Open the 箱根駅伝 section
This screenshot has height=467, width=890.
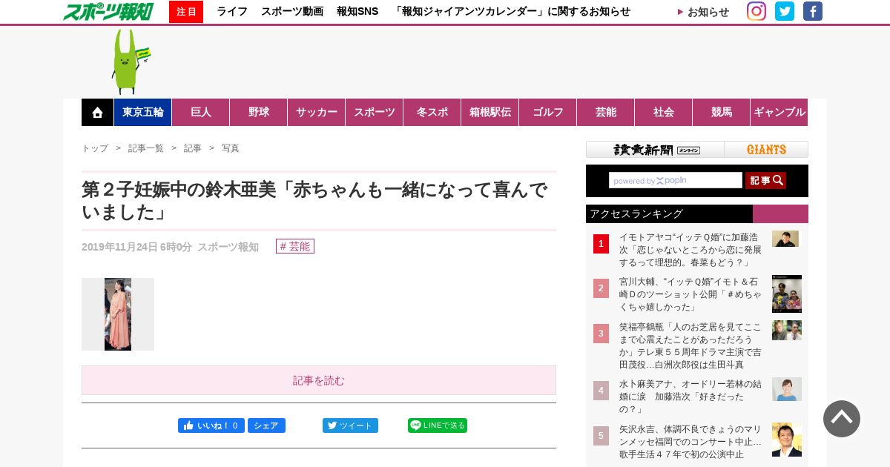point(490,113)
